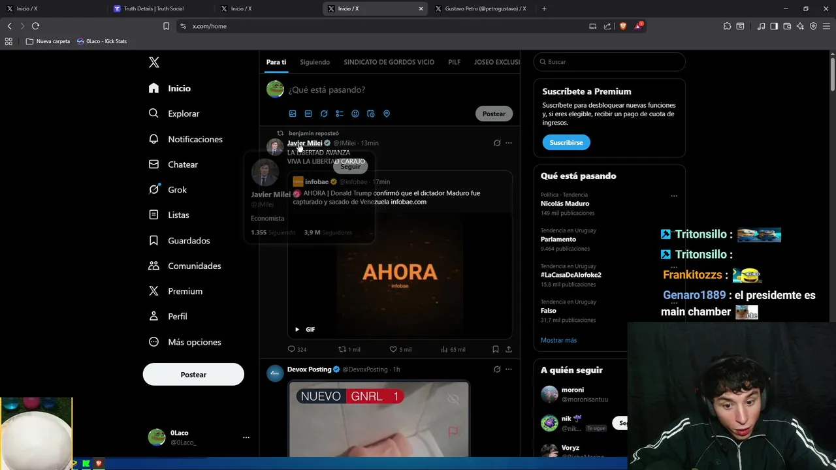Open the Parlamento trend
The width and height of the screenshot is (836, 470).
tap(558, 240)
